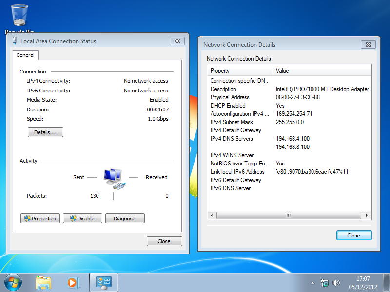Viewport: 390px width, 292px height.
Task: Click the Control Panel taskbar icon
Action: tap(103, 282)
